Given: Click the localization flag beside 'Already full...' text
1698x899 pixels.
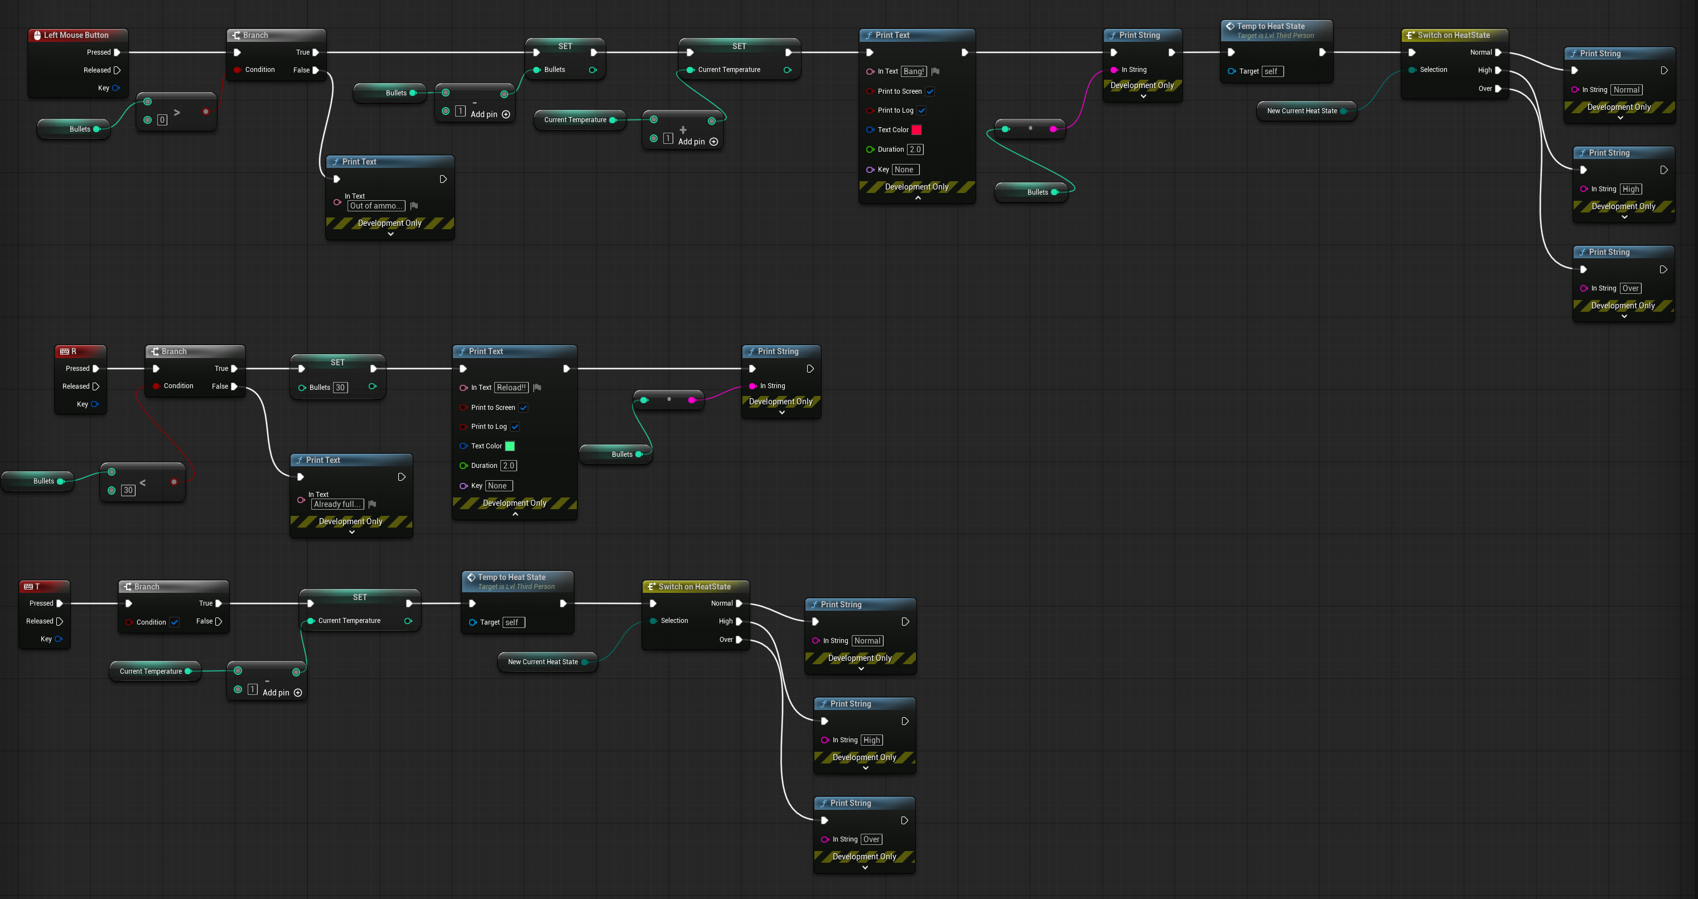Looking at the screenshot, I should 372,504.
